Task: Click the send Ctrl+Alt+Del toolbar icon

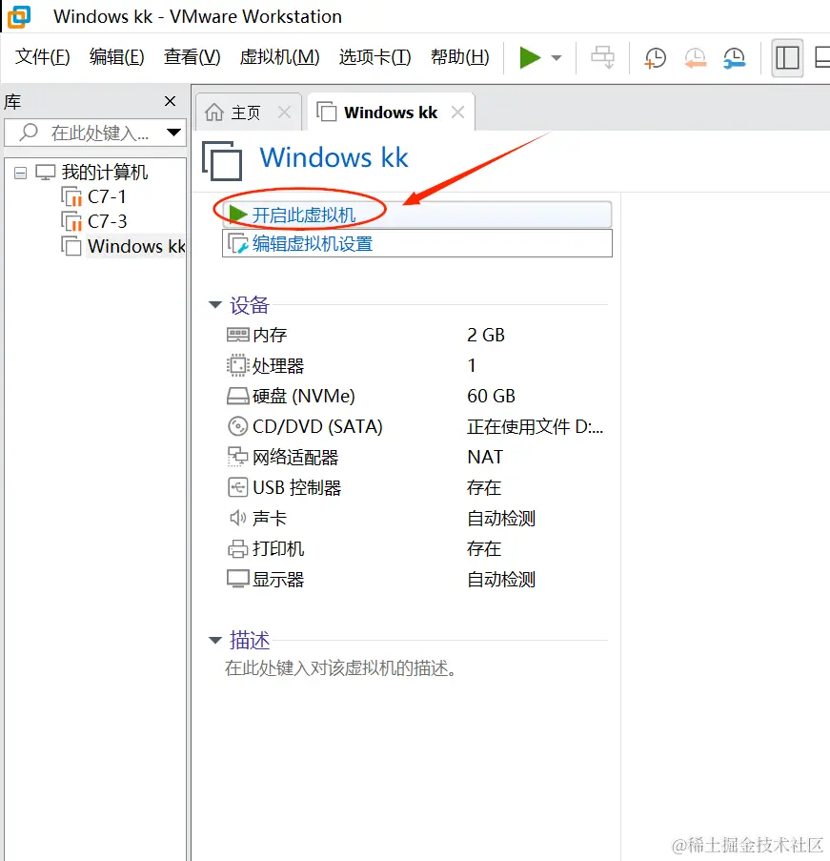Action: pyautogui.click(x=603, y=57)
